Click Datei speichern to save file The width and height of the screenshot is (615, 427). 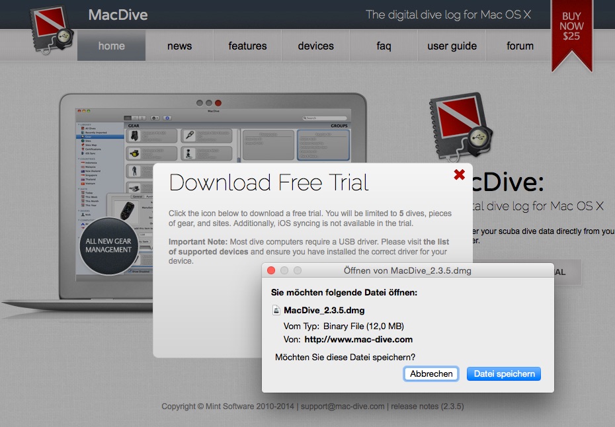[503, 373]
